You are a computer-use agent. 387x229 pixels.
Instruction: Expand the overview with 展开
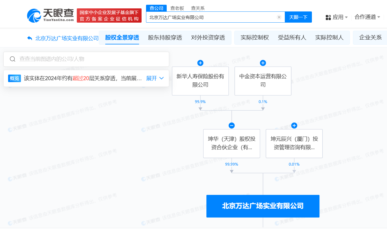click(155, 78)
